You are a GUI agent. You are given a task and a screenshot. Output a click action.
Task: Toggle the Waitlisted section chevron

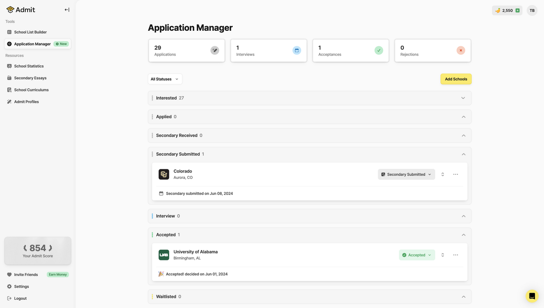point(463,297)
